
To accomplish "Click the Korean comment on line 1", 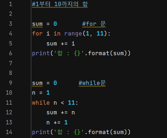I will coord(60,4).
